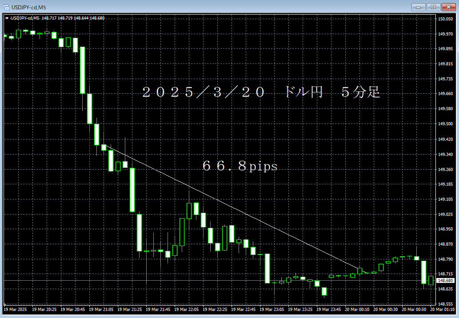Click the quote value 148.717 in the OHLC line
The width and height of the screenshot is (459, 318).
pos(50,18)
